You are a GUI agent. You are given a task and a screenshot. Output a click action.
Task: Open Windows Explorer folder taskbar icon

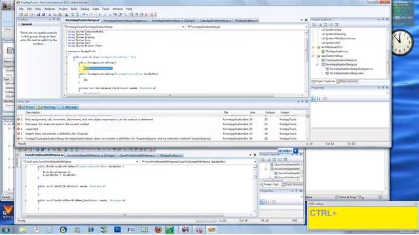[23, 229]
